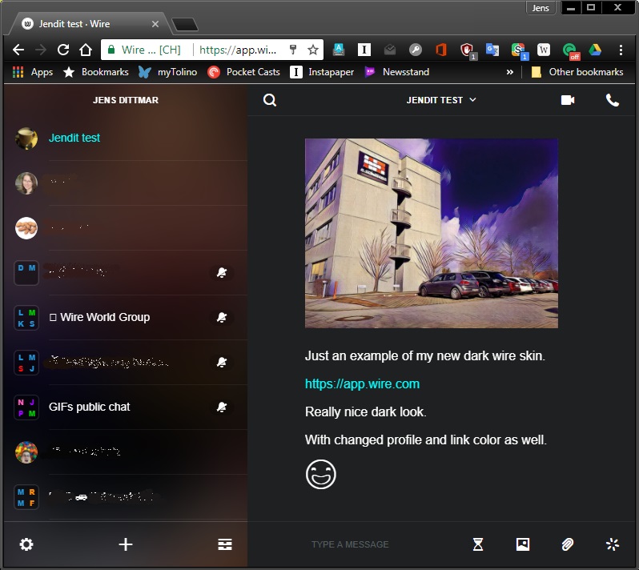Click the address bar URL field
The height and width of the screenshot is (570, 639).
point(238,50)
